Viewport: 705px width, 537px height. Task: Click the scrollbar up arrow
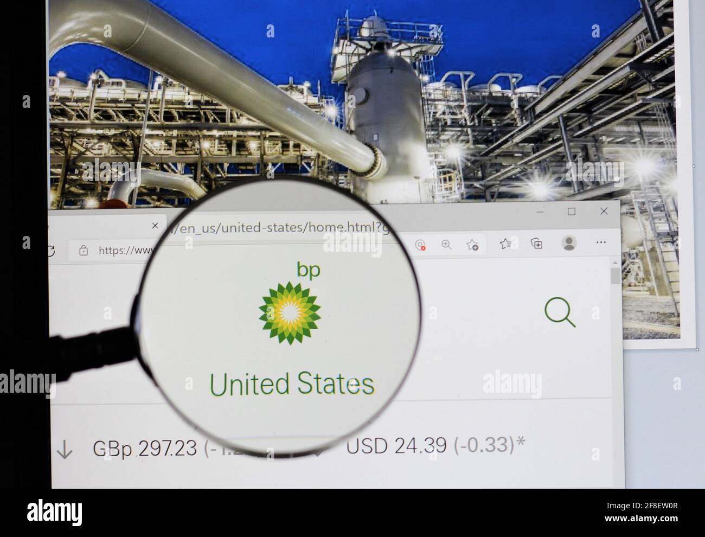pos(614,263)
